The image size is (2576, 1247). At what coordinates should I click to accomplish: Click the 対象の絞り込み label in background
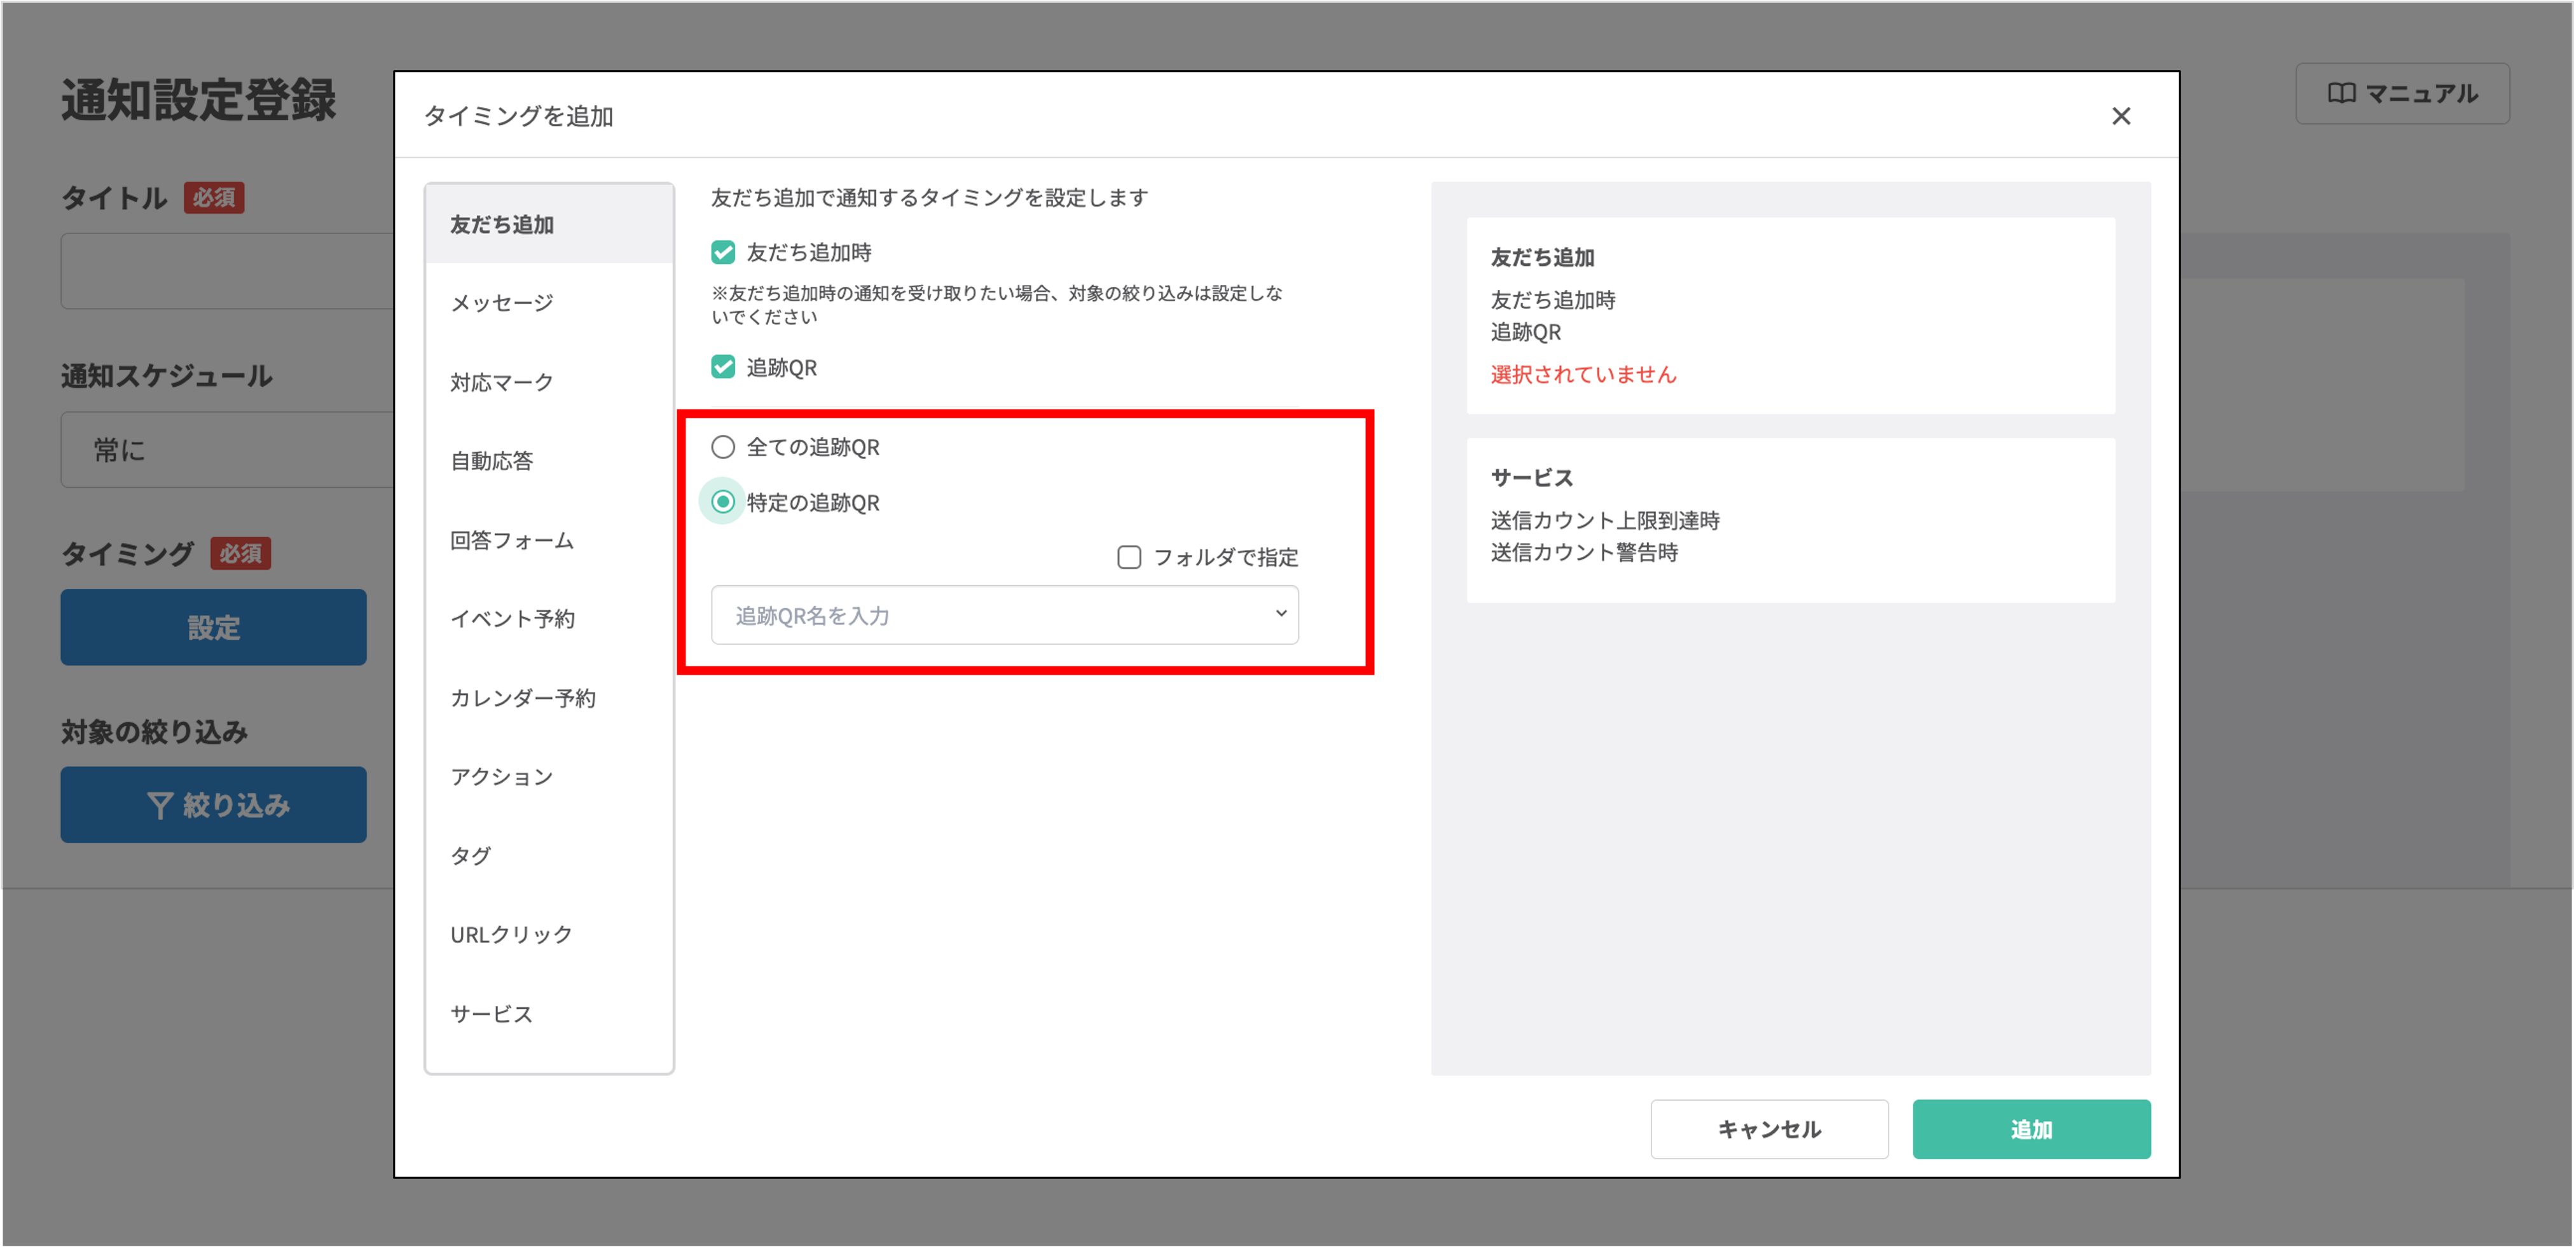[x=154, y=732]
